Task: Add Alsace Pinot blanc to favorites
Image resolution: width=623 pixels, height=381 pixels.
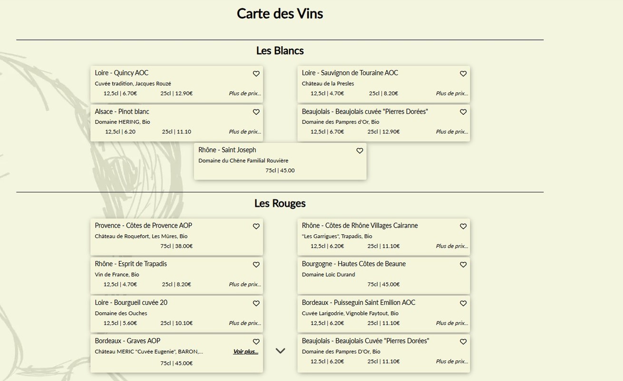Action: pos(256,112)
